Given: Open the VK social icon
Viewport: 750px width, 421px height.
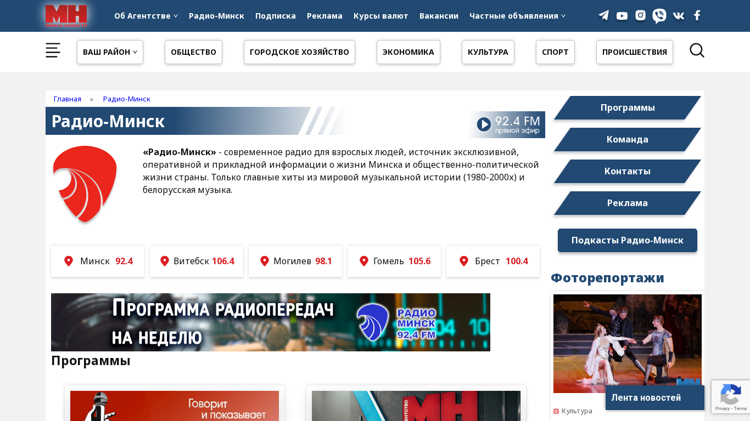Looking at the screenshot, I should pyautogui.click(x=679, y=15).
